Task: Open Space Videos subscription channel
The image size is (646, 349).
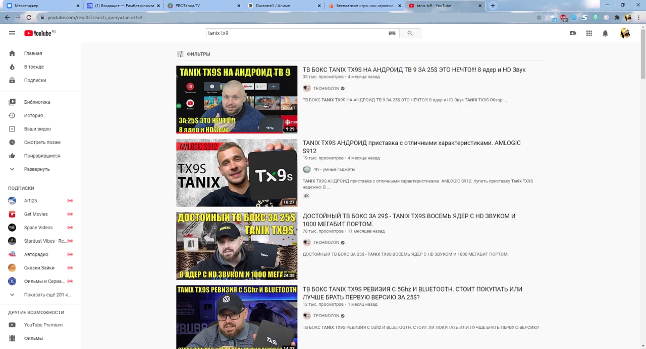Action: click(40, 228)
